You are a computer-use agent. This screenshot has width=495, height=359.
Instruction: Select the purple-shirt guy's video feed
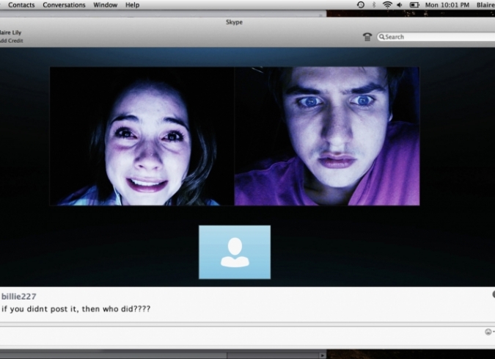pos(327,137)
